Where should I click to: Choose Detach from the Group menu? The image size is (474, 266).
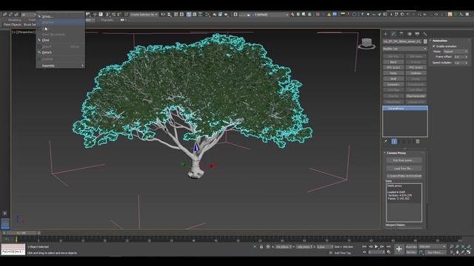coord(47,52)
